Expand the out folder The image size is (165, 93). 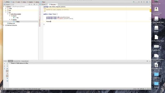click(6, 10)
